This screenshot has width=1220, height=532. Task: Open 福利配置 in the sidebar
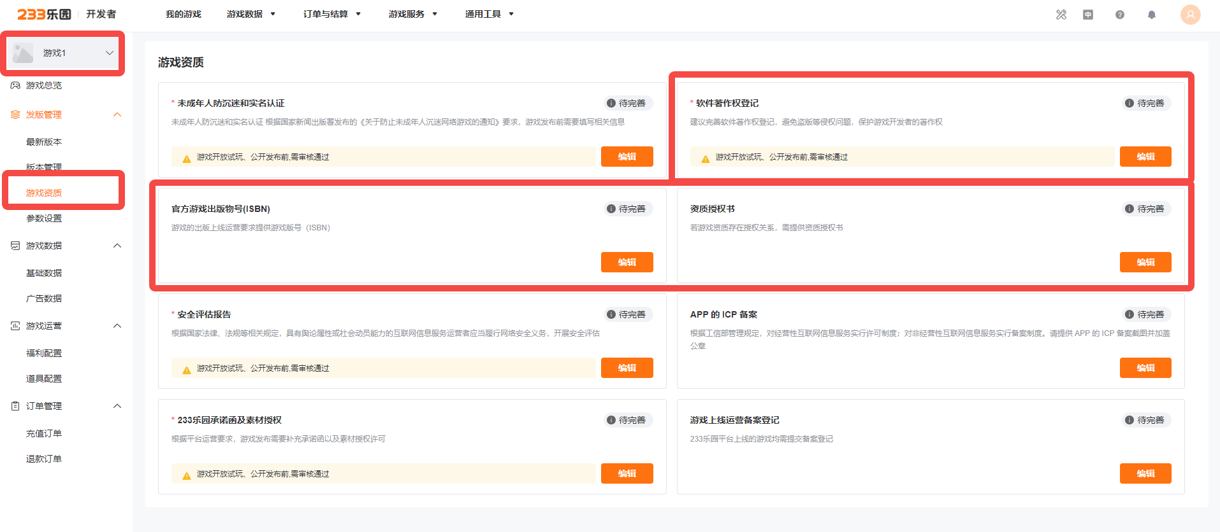pyautogui.click(x=44, y=353)
